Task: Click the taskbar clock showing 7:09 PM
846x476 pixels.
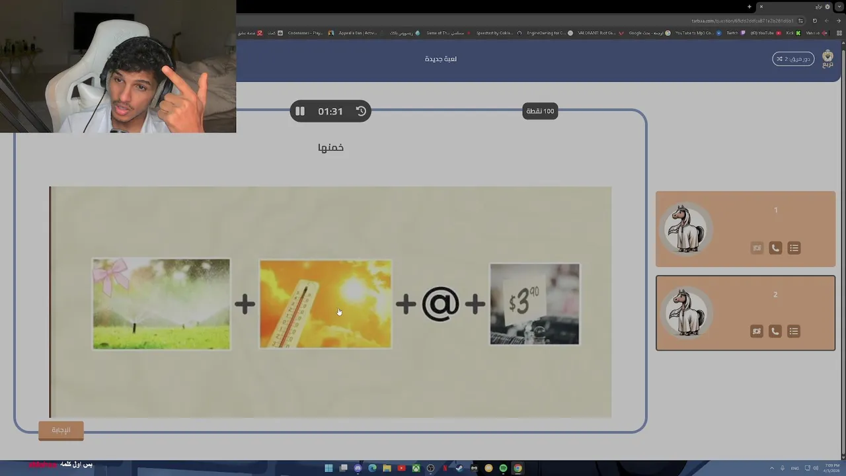Action: [831, 468]
